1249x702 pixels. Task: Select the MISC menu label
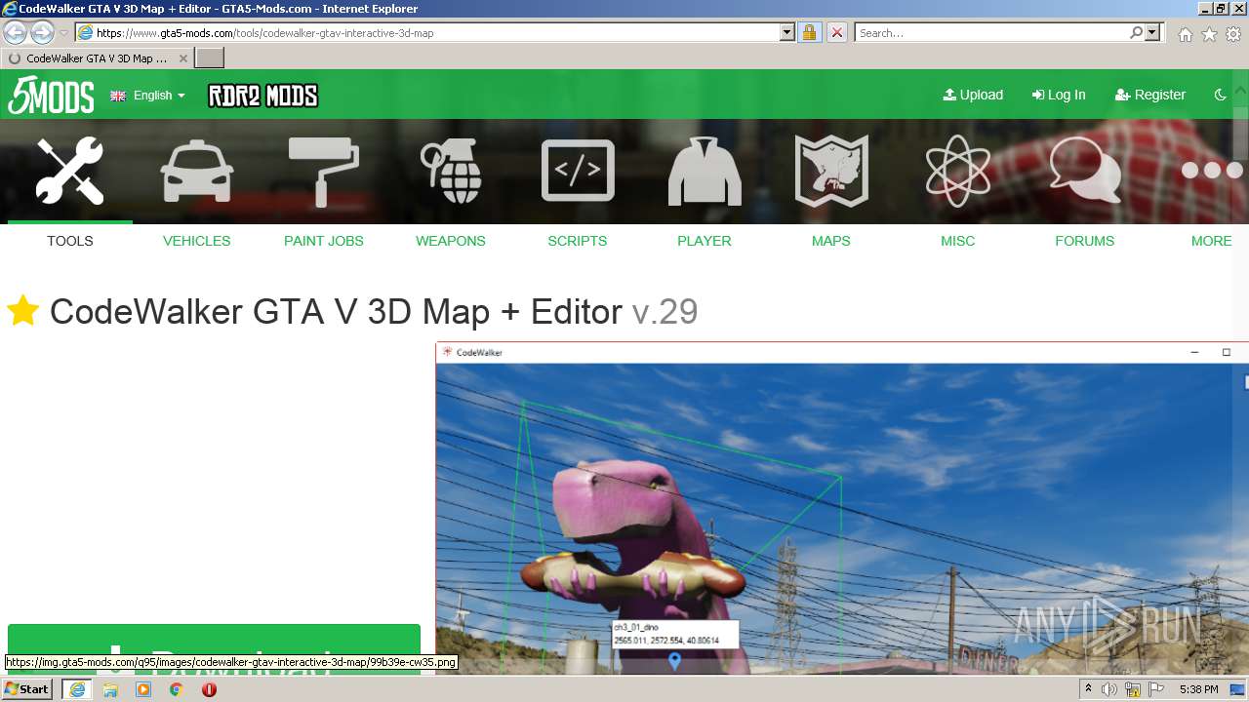[x=958, y=241]
